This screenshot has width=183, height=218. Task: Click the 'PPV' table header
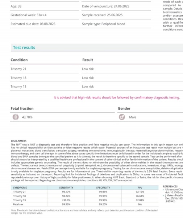140,187
